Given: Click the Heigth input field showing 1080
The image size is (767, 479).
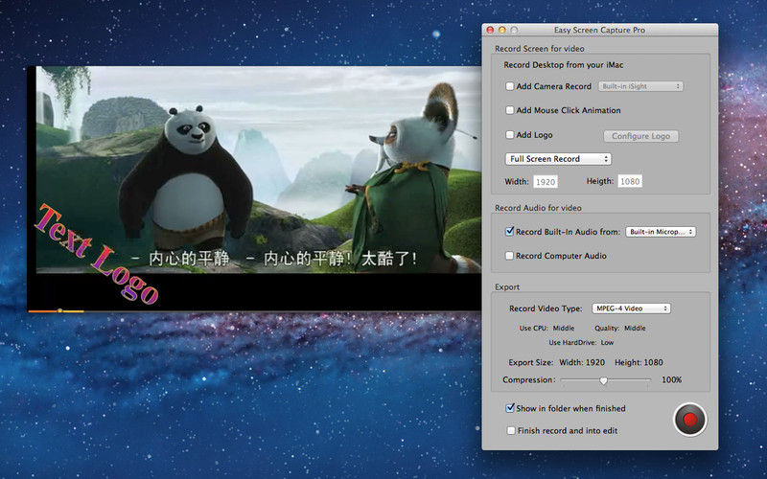Looking at the screenshot, I should (x=630, y=181).
